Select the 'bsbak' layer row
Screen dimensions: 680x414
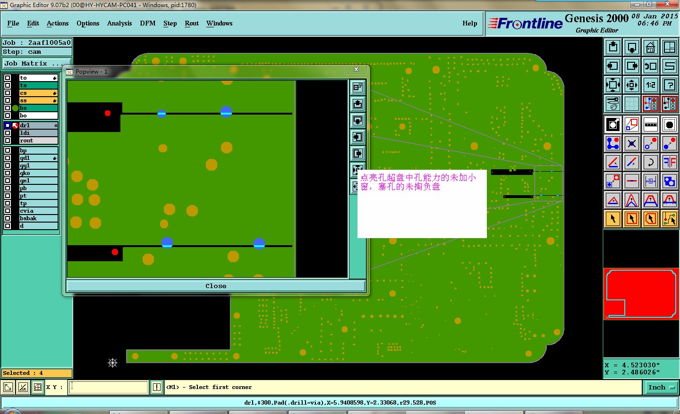[38, 218]
